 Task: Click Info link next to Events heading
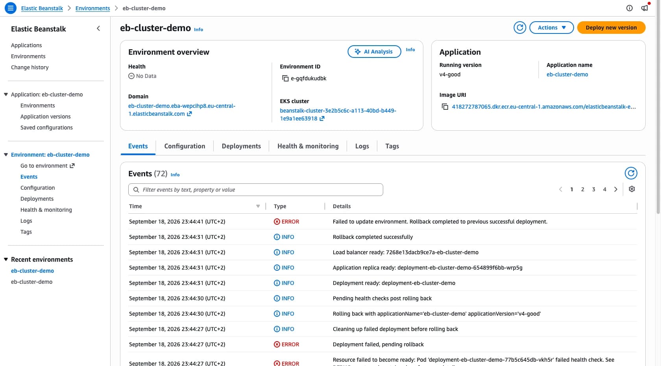point(175,175)
